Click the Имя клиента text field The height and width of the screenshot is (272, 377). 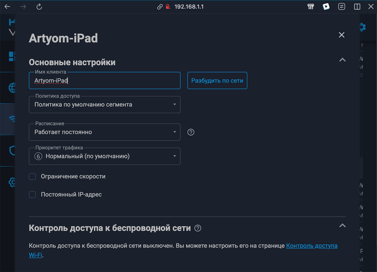click(x=105, y=81)
